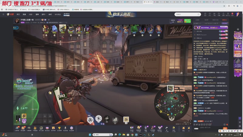This screenshot has width=243, height=137.
Task: Click the red icon at the chat toolbar's right end
Action: pyautogui.click(x=227, y=125)
